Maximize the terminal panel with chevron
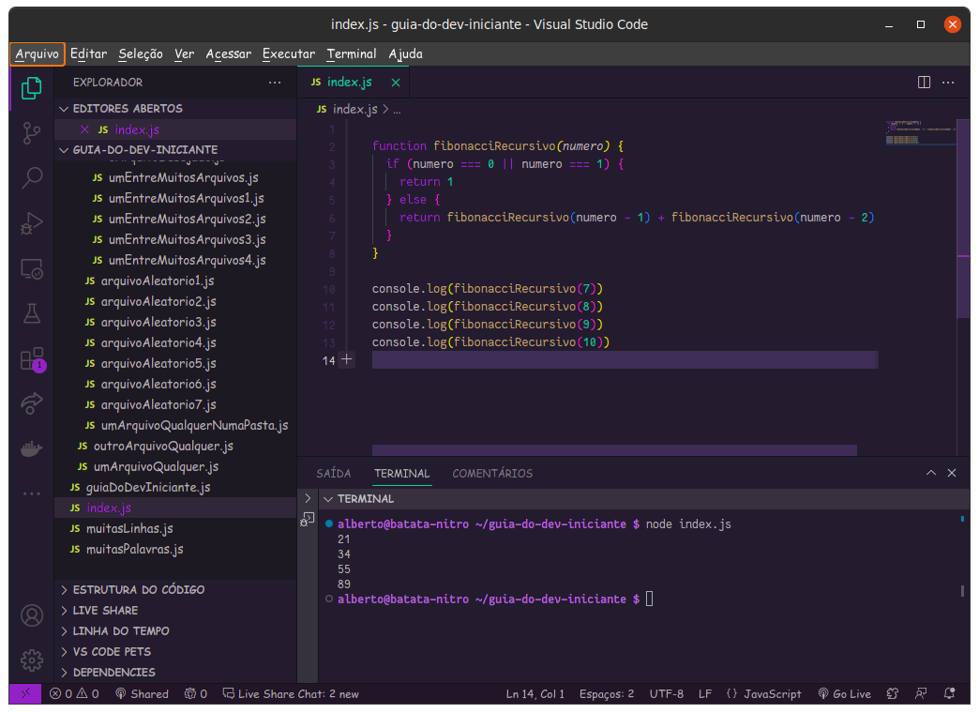This screenshot has height=713, width=979. pos(930,474)
